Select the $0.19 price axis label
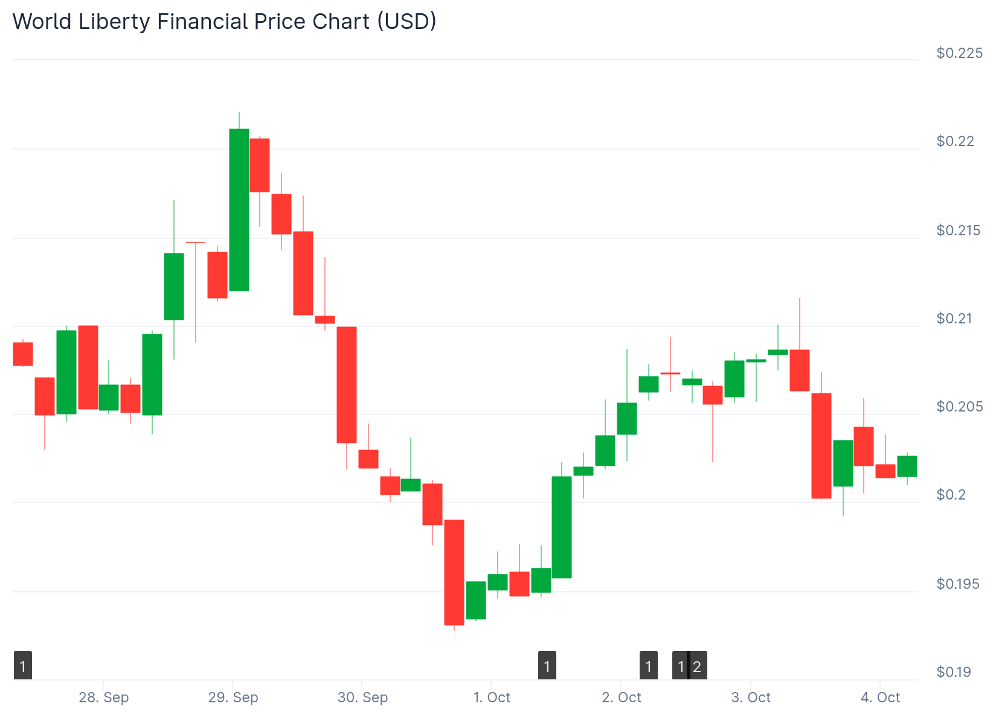Screen dimensions: 993x724 point(954,672)
